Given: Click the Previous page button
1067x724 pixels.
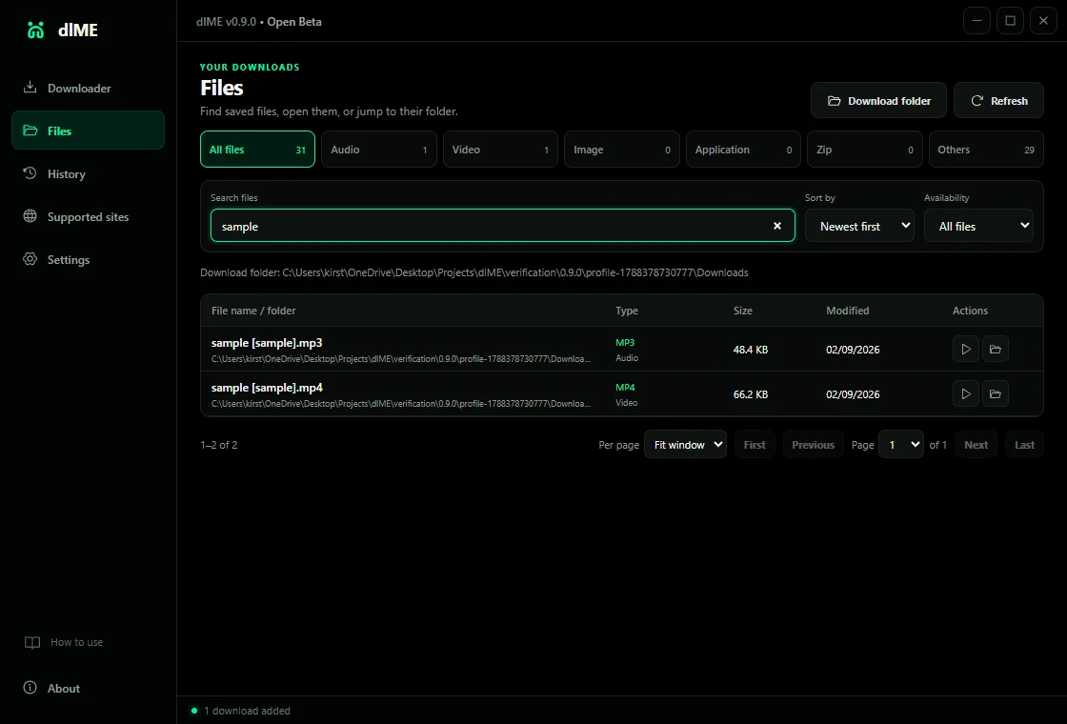Looking at the screenshot, I should tap(814, 444).
